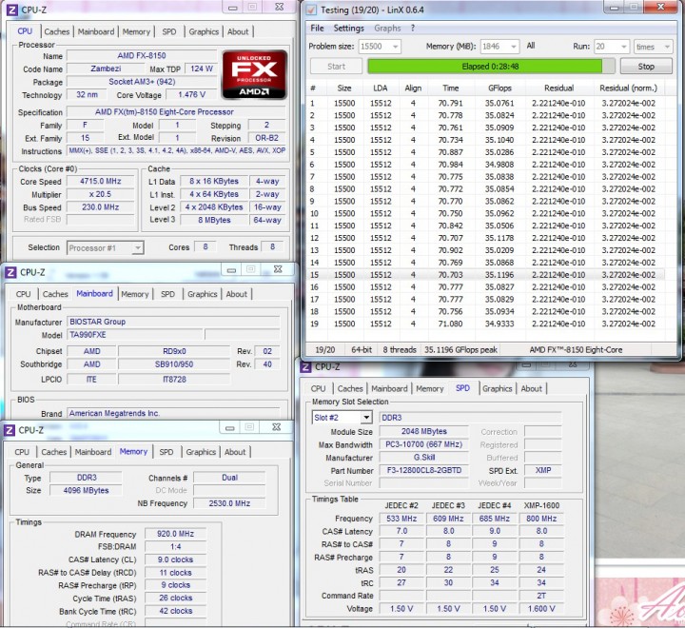Click the Southbridge value SB910/950

tap(174, 364)
